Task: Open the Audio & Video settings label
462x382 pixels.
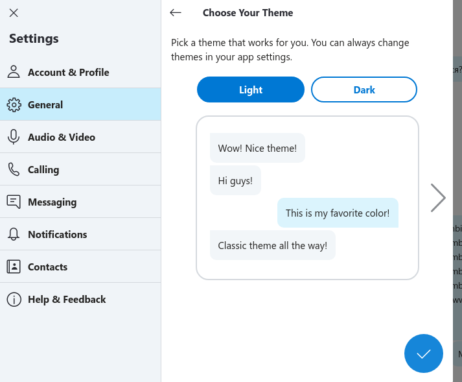Action: tap(62, 137)
